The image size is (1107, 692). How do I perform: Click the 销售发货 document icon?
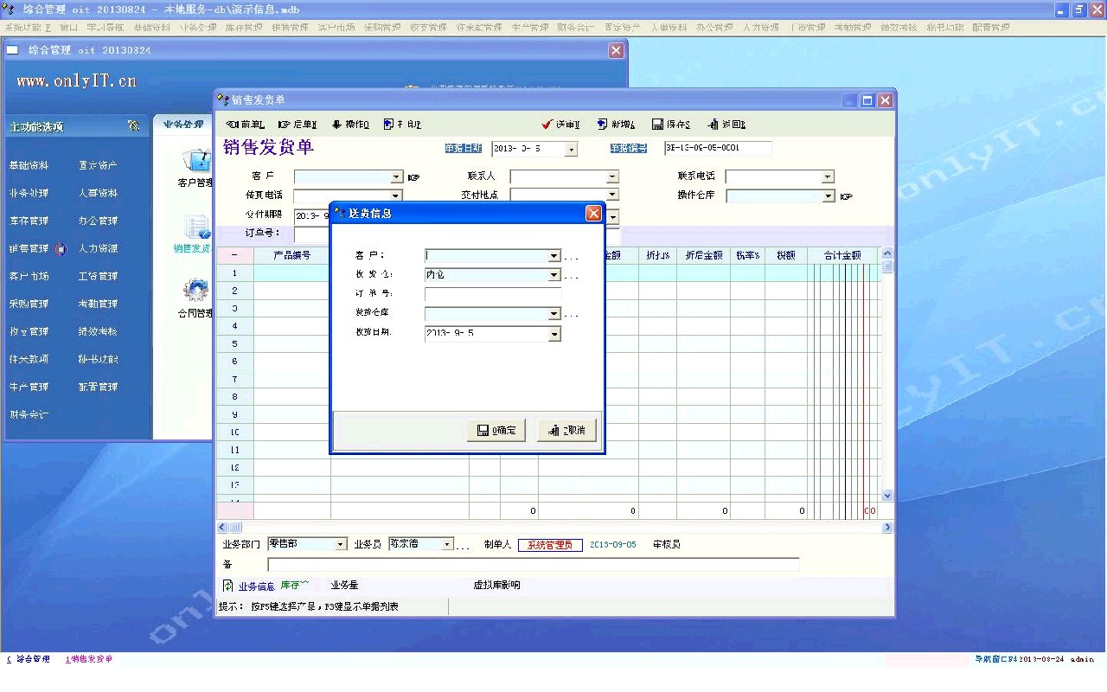point(197,227)
